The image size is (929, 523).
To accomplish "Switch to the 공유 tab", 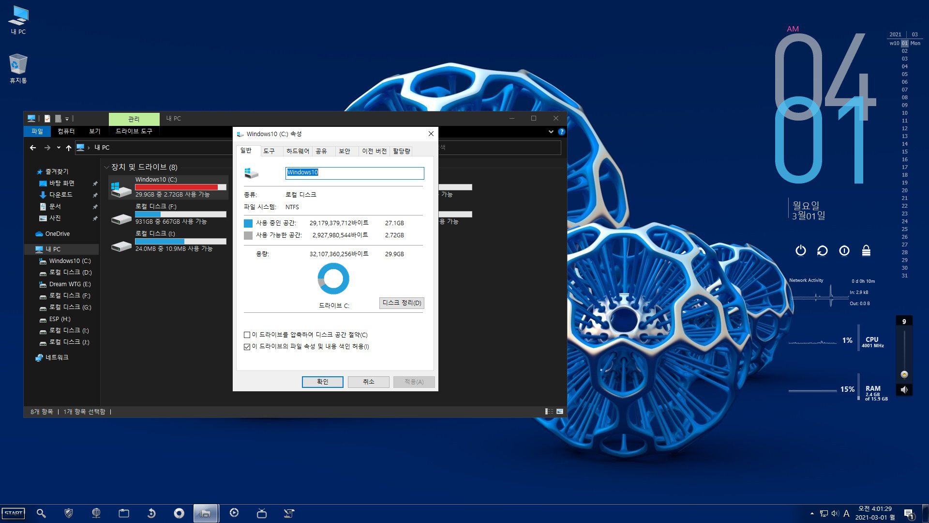I will (321, 151).
